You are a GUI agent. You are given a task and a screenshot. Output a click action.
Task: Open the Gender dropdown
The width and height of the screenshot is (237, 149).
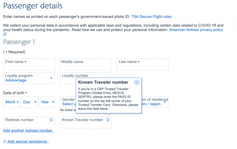click(x=68, y=102)
